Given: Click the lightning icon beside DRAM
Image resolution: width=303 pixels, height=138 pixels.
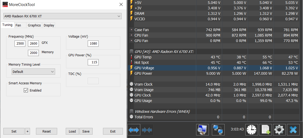Looking at the screenshot, I should click(131, 13).
